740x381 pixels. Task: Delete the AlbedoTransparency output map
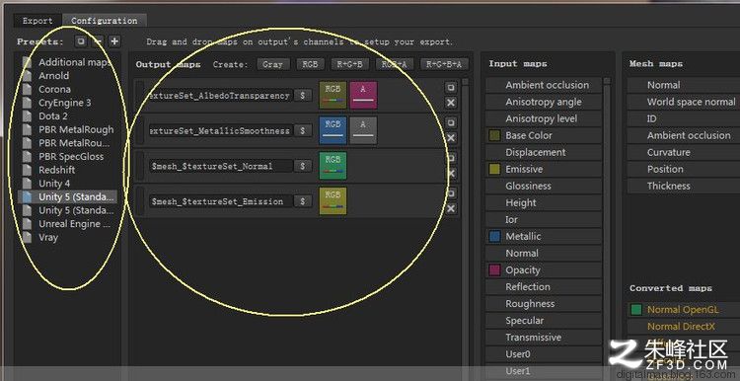(x=451, y=103)
